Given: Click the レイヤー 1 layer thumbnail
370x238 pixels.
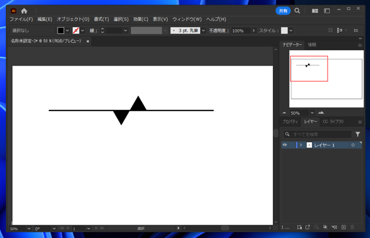Looking at the screenshot, I should click(x=309, y=145).
